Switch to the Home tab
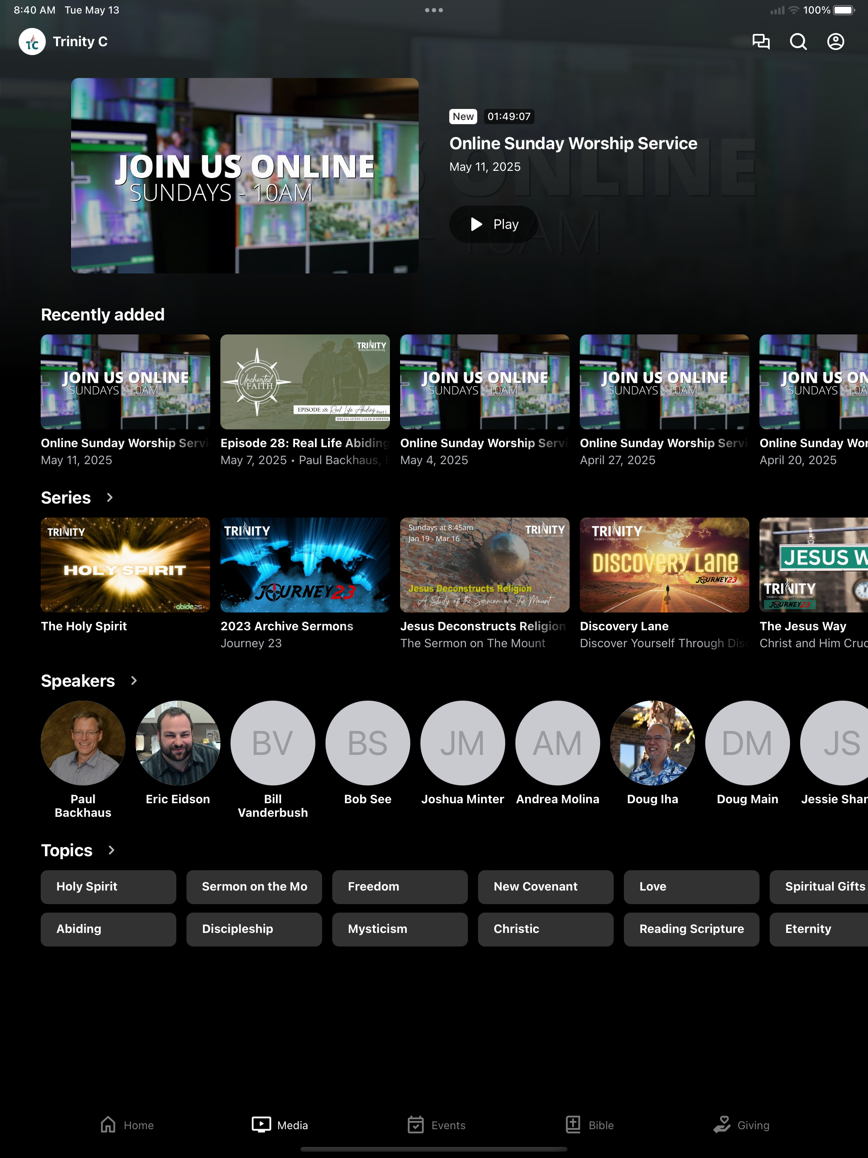Image resolution: width=868 pixels, height=1158 pixels. 127,1125
